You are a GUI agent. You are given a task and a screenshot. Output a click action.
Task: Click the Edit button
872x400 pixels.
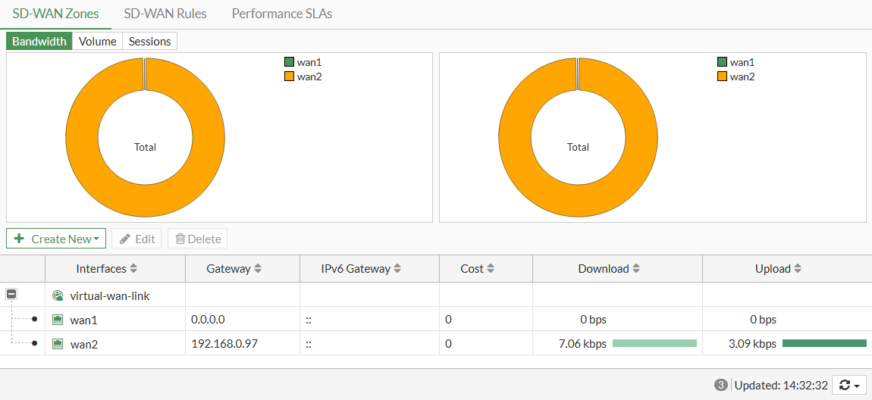tap(136, 239)
